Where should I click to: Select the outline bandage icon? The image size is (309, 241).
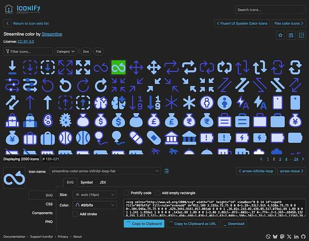coord(136,138)
